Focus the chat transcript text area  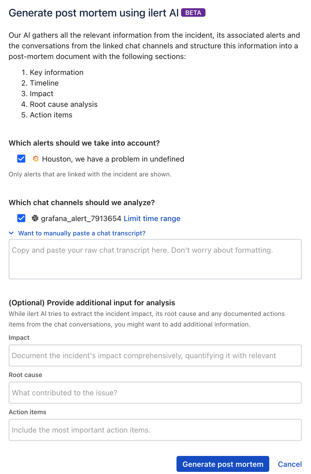155,259
